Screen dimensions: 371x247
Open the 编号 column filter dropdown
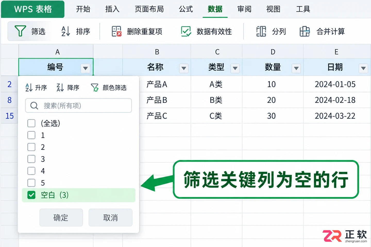click(x=85, y=68)
